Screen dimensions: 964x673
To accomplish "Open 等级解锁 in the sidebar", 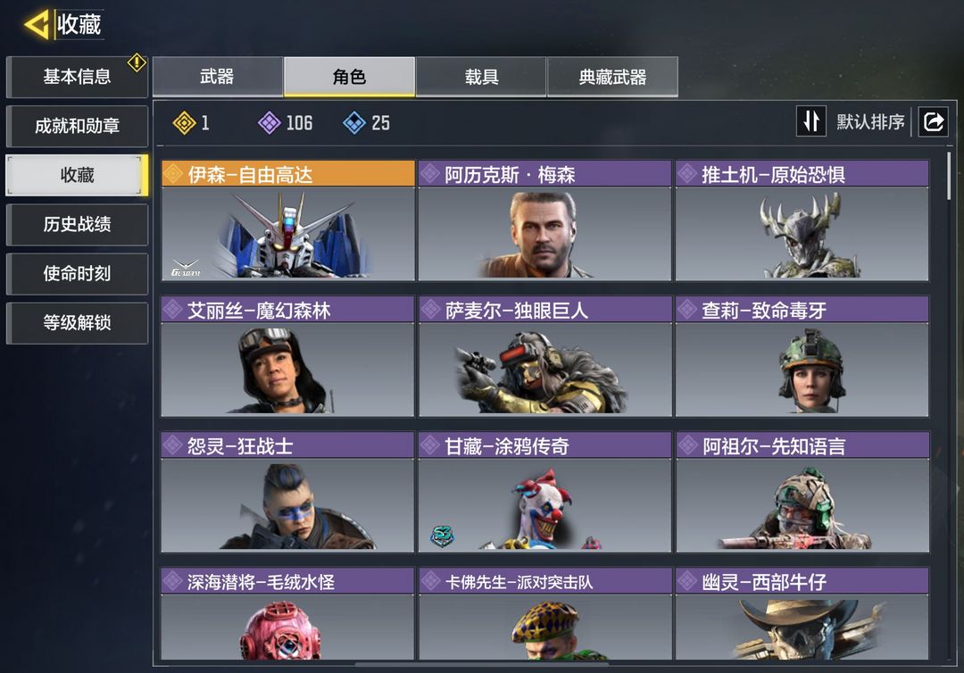I will 77,323.
